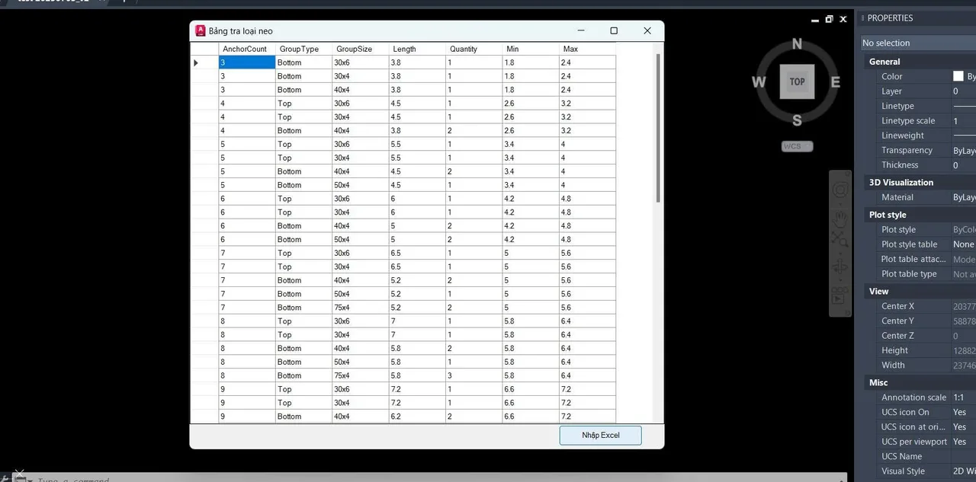Select 75x4 cell in AnchorCount 8 row
This screenshot has width=976, height=482.
pos(361,375)
